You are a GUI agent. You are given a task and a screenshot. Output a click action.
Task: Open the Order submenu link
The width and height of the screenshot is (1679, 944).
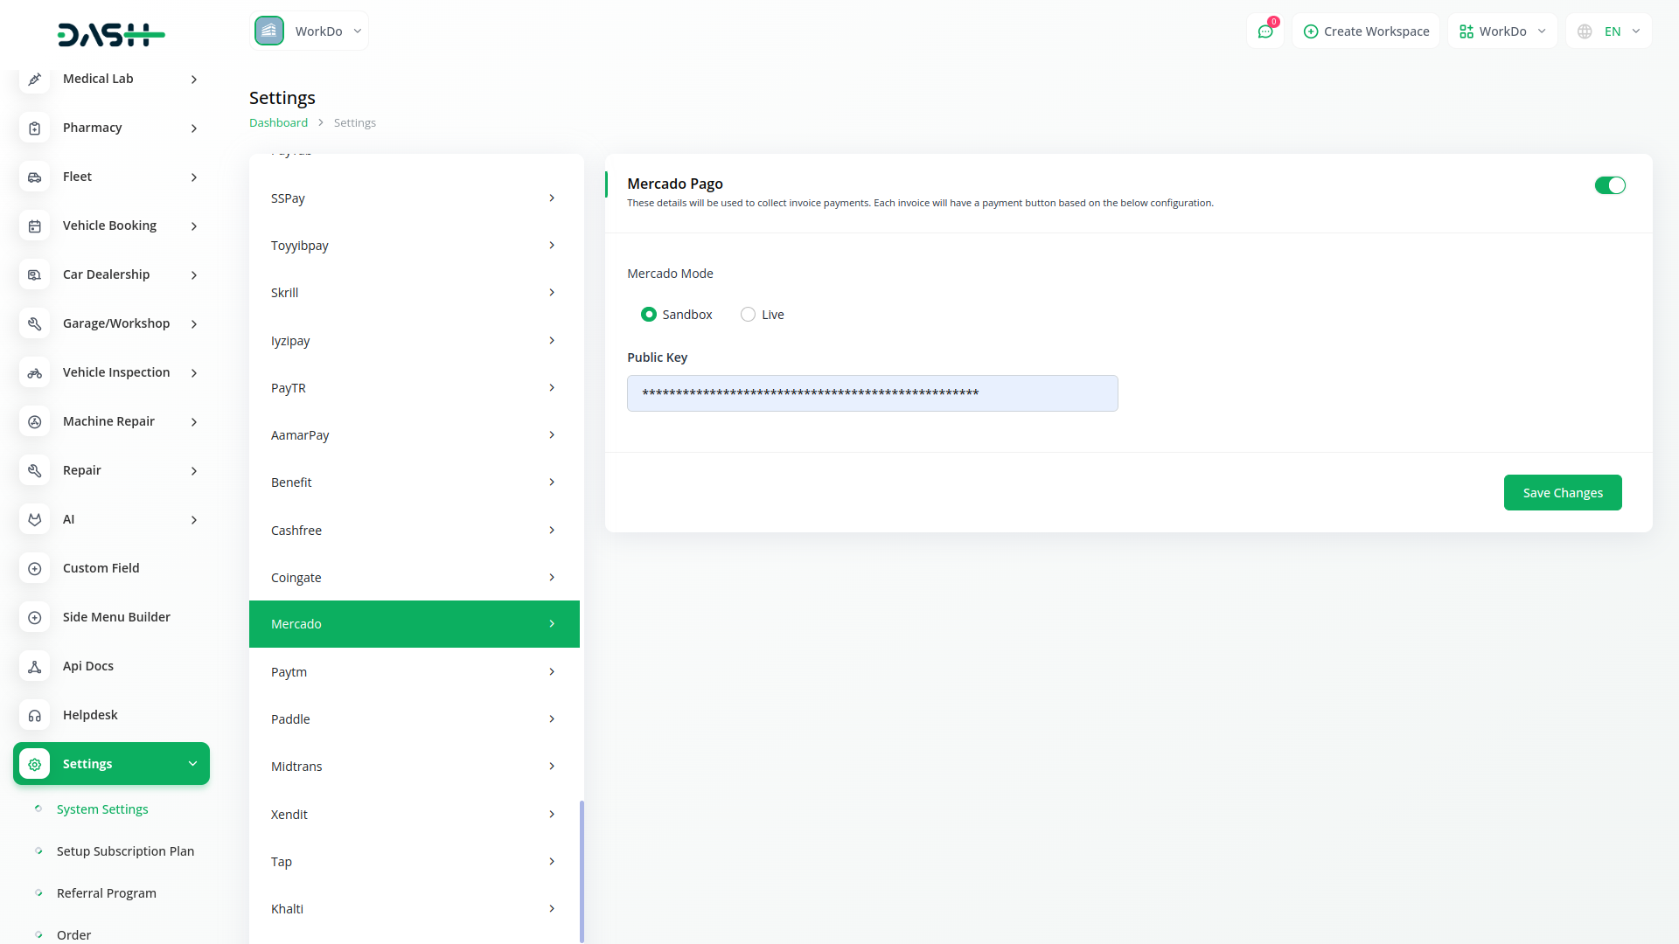pyautogui.click(x=73, y=935)
